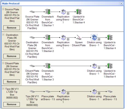Collapse the Source Plate process row
The image size is (137, 109).
(x=3, y=9)
